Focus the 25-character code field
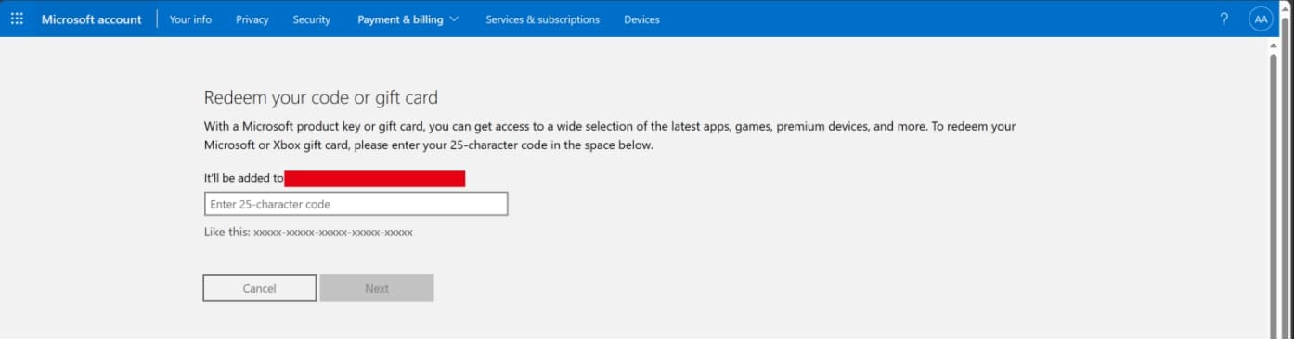This screenshot has height=340, width=1294. 356,204
